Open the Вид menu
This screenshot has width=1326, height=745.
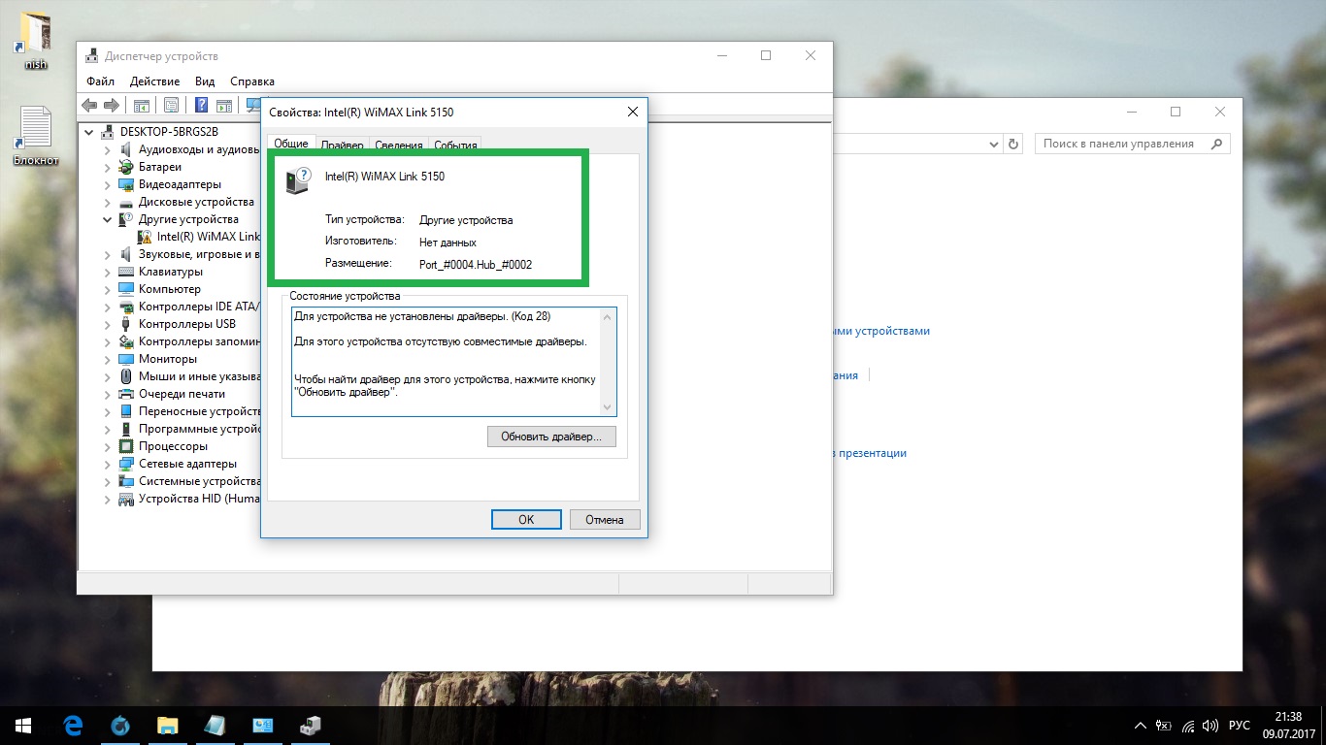click(205, 81)
